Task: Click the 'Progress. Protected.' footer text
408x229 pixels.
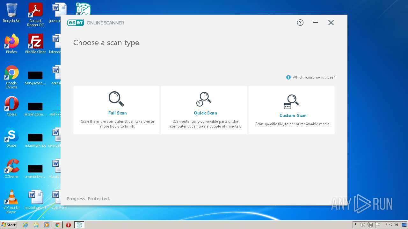Action: click(x=88, y=199)
